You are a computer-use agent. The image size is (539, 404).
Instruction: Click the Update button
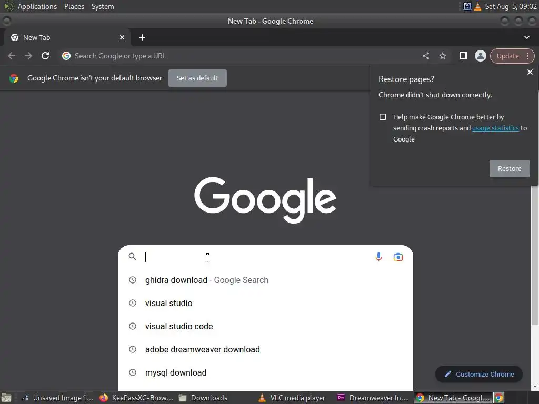508,56
